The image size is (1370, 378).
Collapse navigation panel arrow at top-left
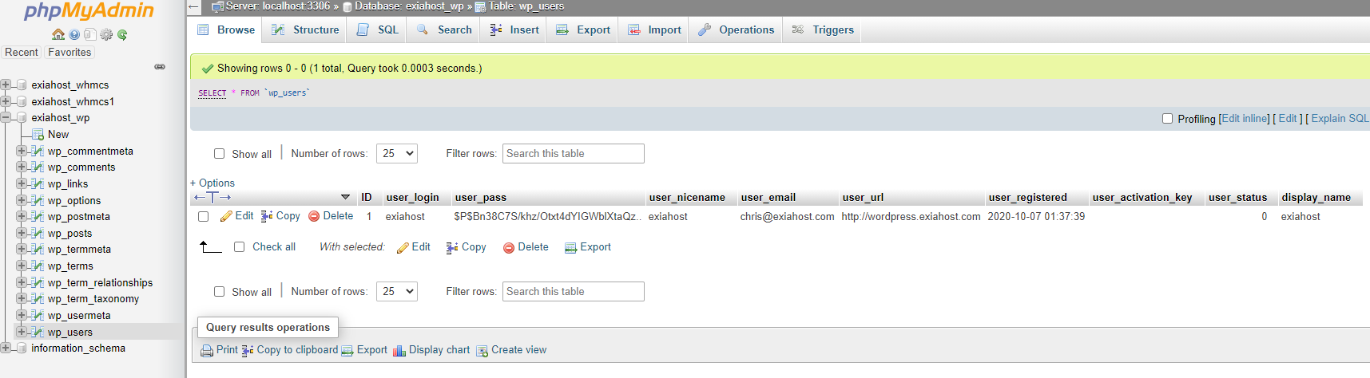[194, 6]
